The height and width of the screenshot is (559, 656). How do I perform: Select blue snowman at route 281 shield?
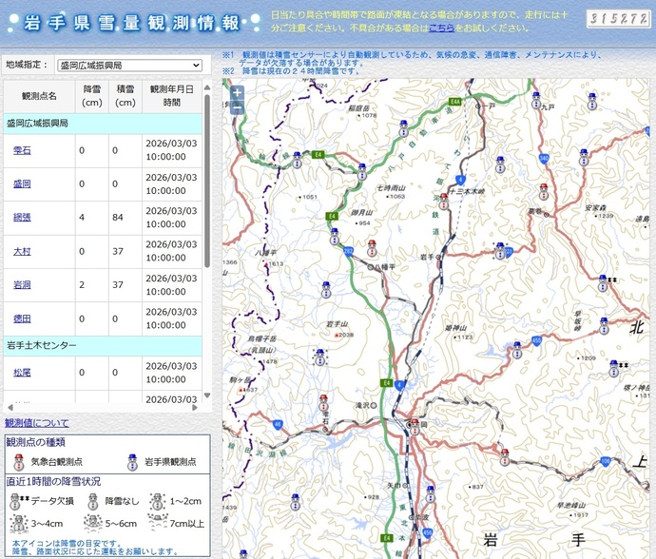tap(500, 251)
